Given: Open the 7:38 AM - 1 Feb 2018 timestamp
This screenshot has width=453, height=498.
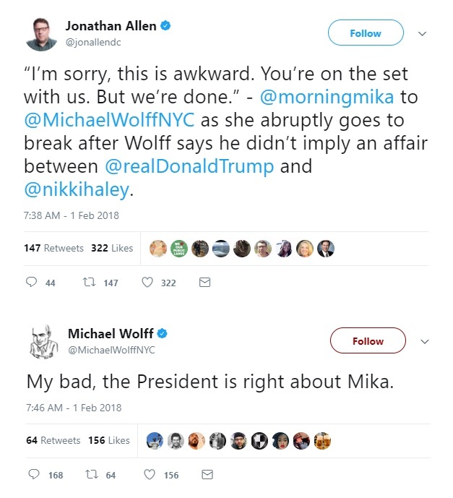Looking at the screenshot, I should 72,215.
